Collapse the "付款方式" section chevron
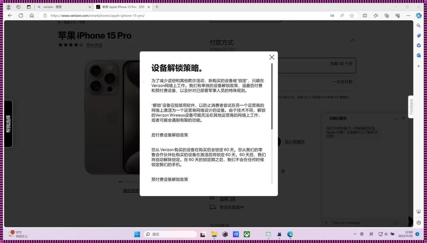 click(x=353, y=40)
